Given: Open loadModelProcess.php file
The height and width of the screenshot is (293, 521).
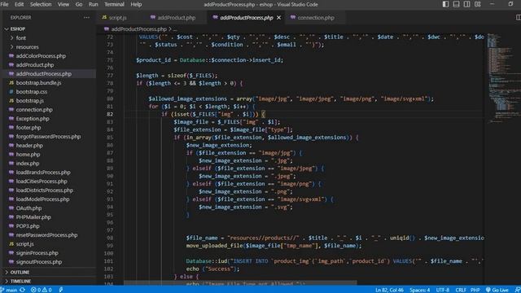Looking at the screenshot, I should (42, 199).
